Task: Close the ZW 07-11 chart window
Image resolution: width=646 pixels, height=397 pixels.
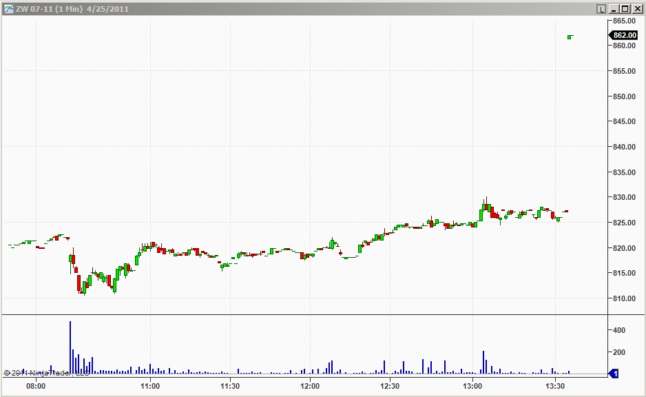Action: click(636, 9)
